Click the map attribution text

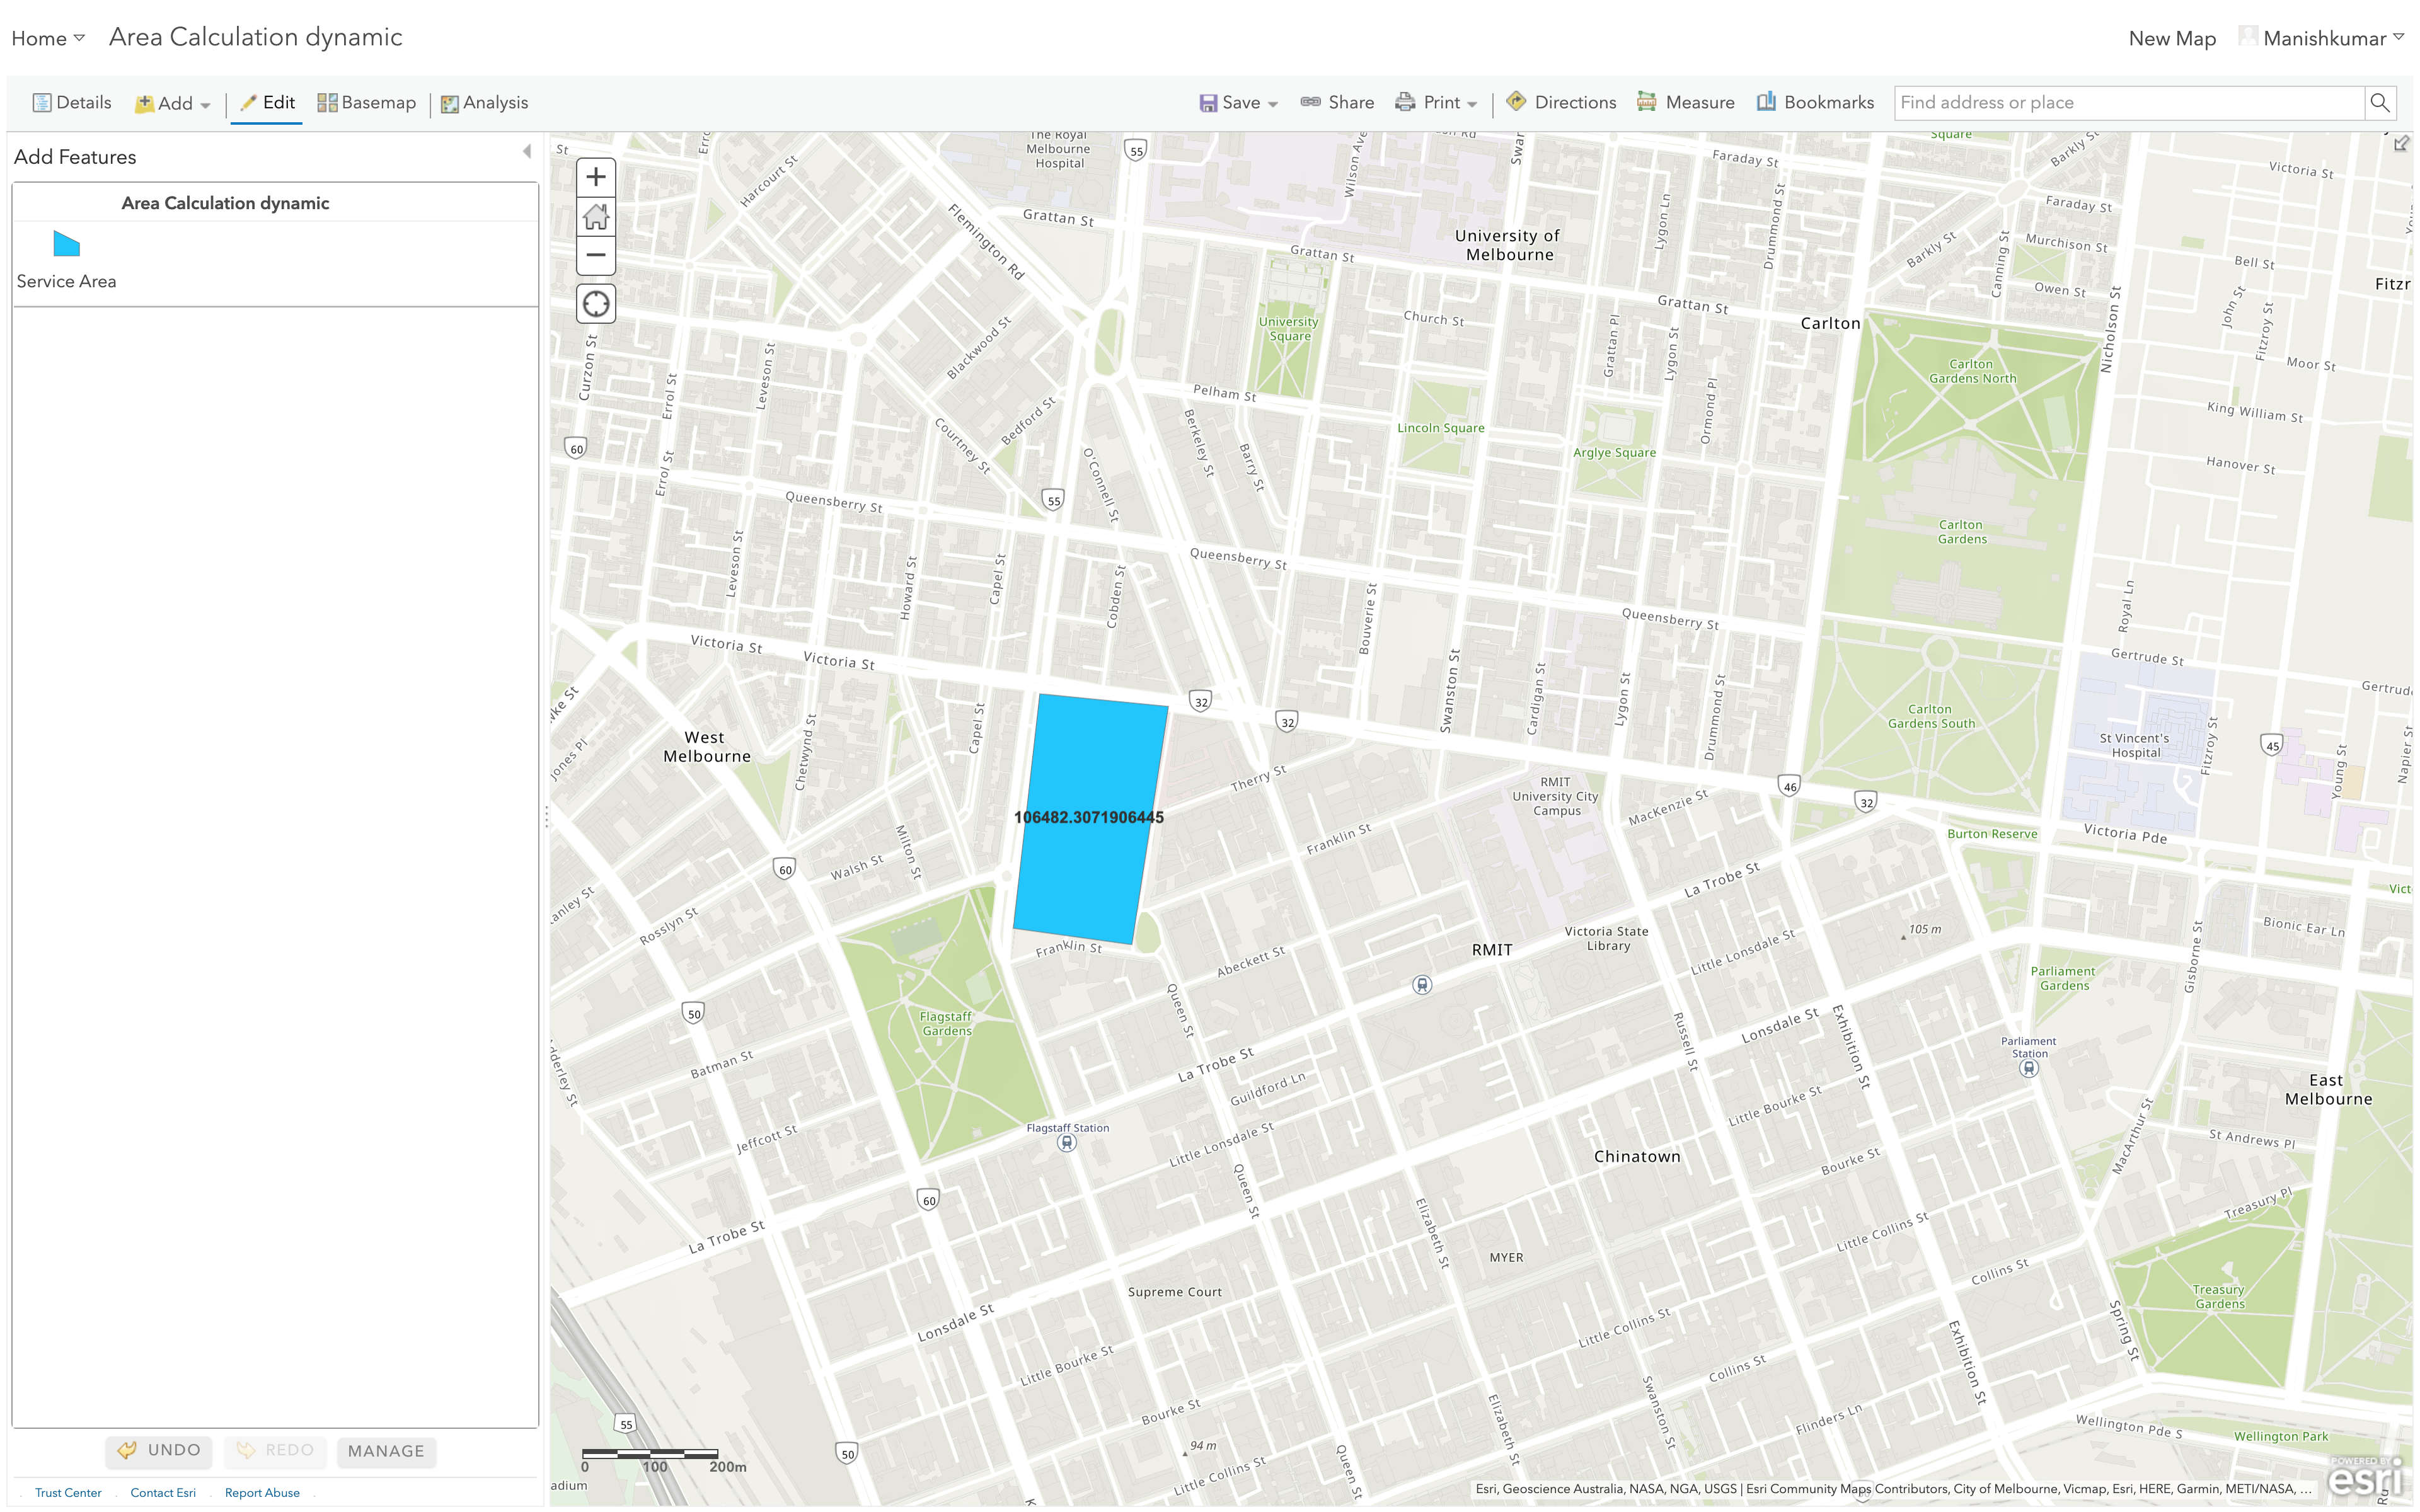pos(1893,1489)
